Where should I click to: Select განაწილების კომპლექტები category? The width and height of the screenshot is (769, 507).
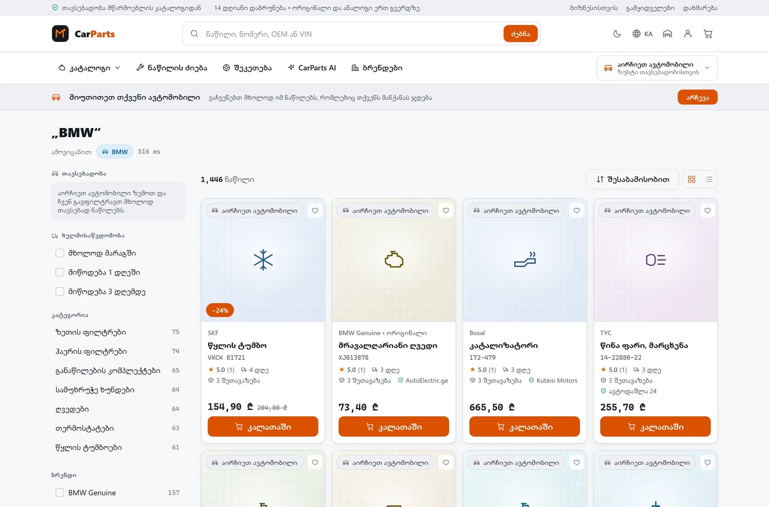click(118, 371)
